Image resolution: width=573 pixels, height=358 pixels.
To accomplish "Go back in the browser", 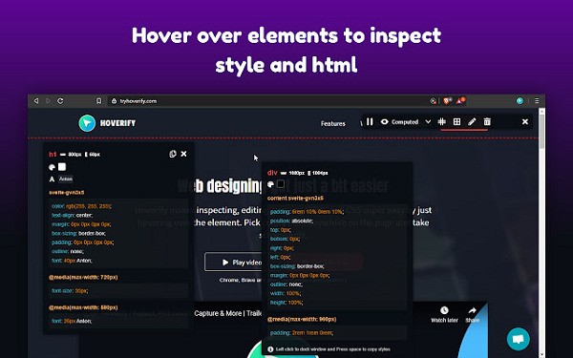I will [36, 101].
